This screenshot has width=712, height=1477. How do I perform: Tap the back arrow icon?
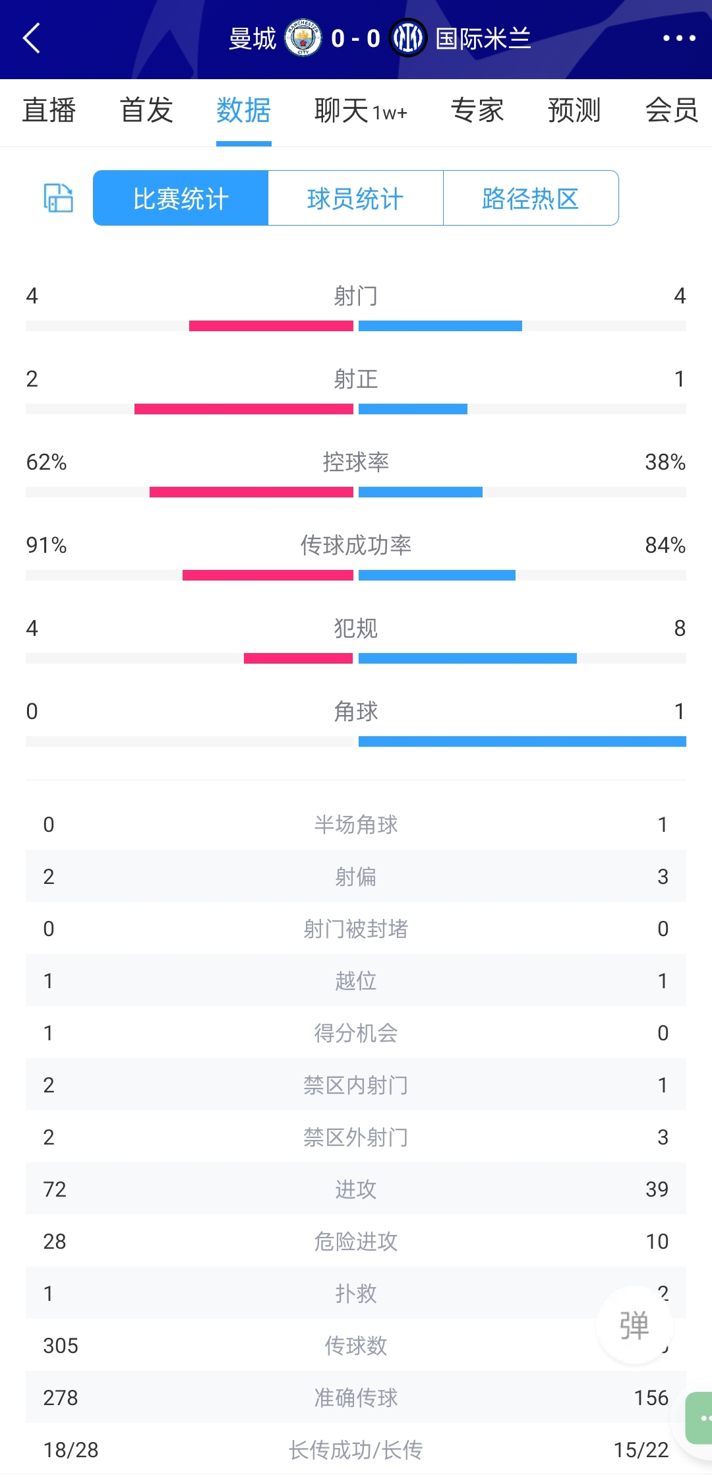32,38
